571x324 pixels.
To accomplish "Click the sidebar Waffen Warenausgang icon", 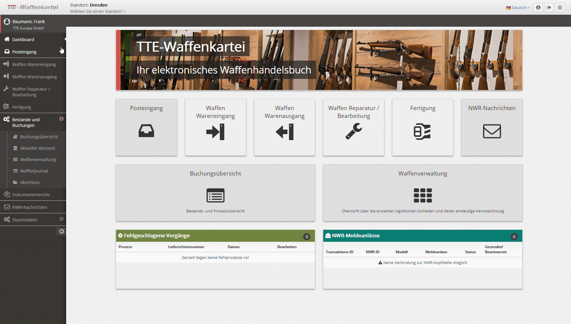I will point(6,76).
